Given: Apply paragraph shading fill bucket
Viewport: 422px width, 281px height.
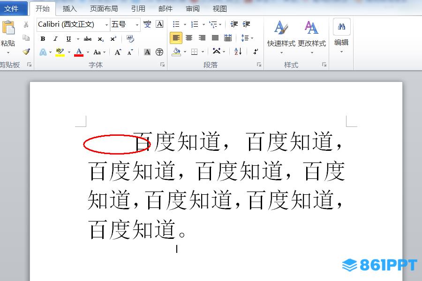Looking at the screenshot, I should tap(176, 52).
